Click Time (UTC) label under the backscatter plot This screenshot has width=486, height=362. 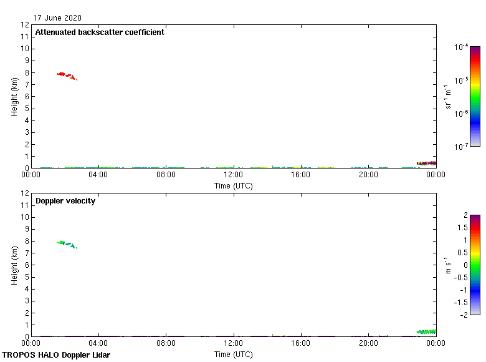(234, 185)
